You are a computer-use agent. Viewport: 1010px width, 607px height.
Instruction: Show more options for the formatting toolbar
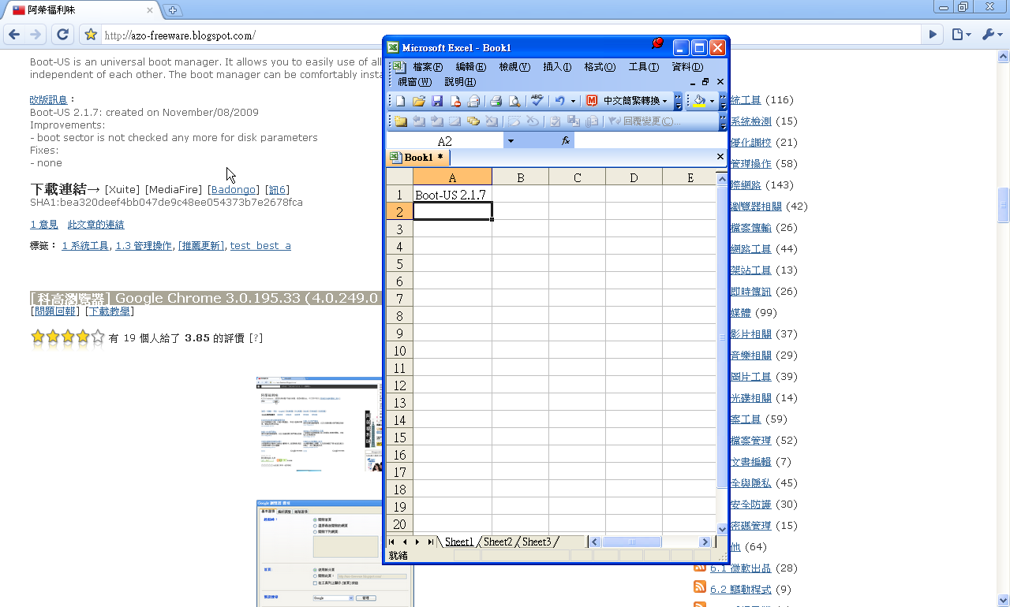(723, 101)
